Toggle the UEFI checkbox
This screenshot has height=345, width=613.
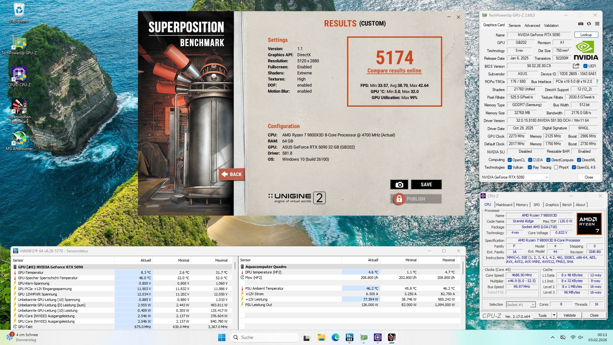click(x=585, y=66)
